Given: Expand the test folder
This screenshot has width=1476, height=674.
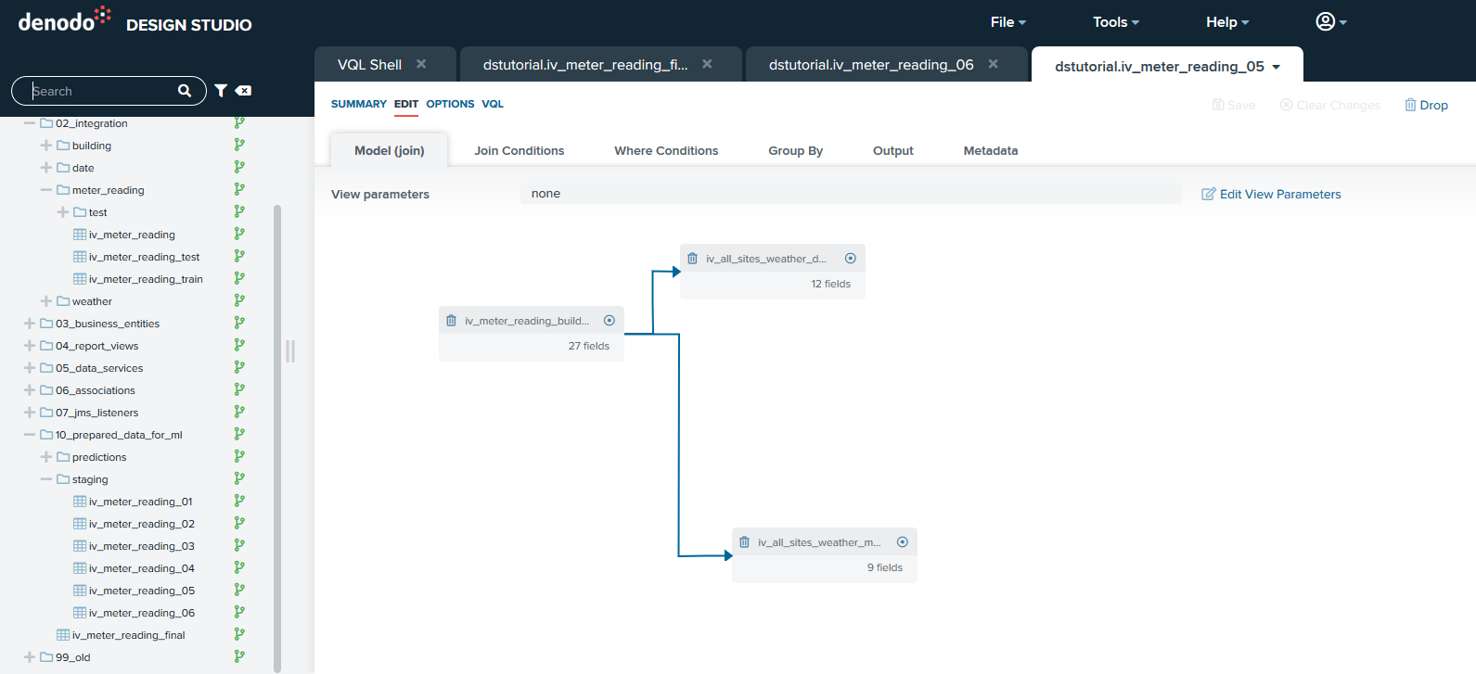Looking at the screenshot, I should 63,212.
